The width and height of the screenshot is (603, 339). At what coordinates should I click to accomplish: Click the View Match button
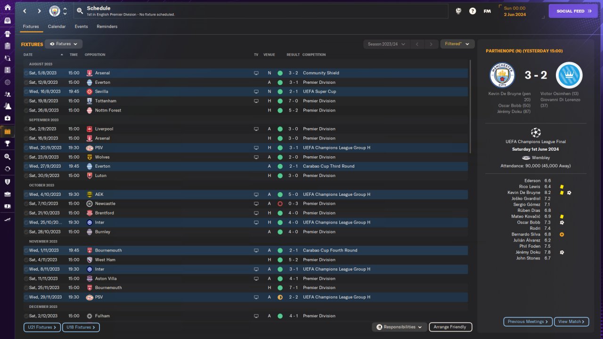coord(571,322)
